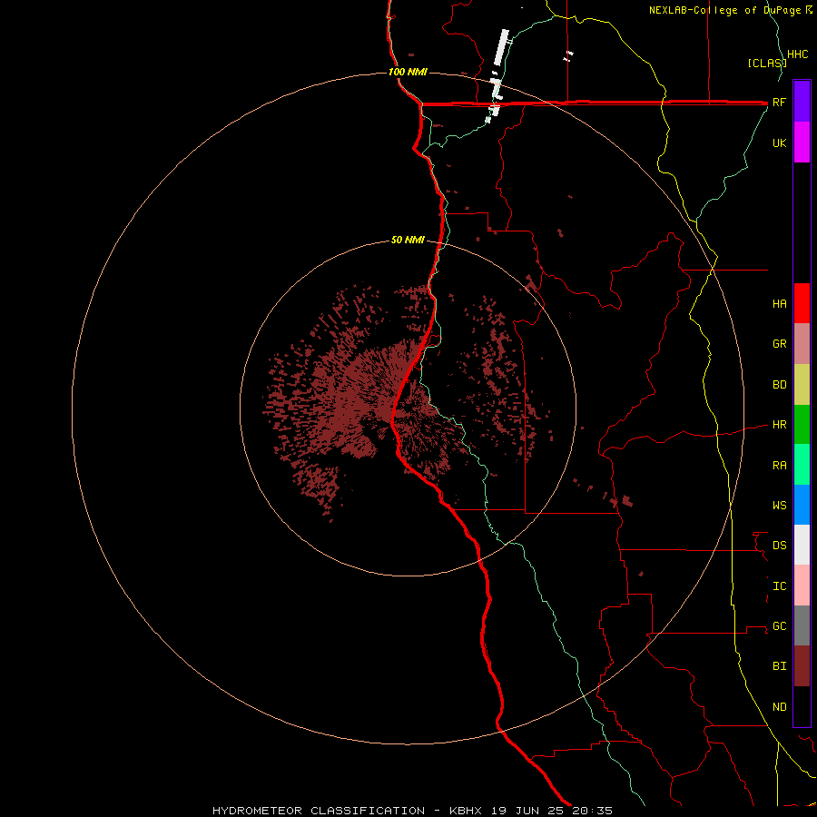
Task: Click the 'WS' legend label
Action: (x=779, y=505)
